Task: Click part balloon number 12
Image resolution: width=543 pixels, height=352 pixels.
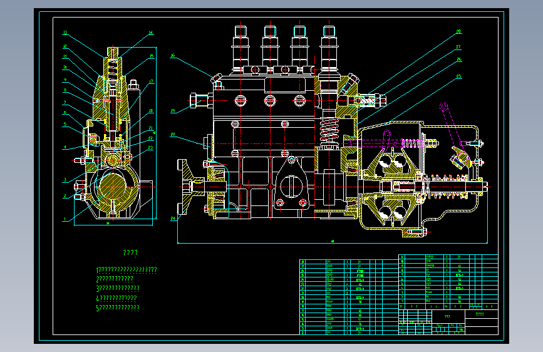Action: tap(65, 46)
